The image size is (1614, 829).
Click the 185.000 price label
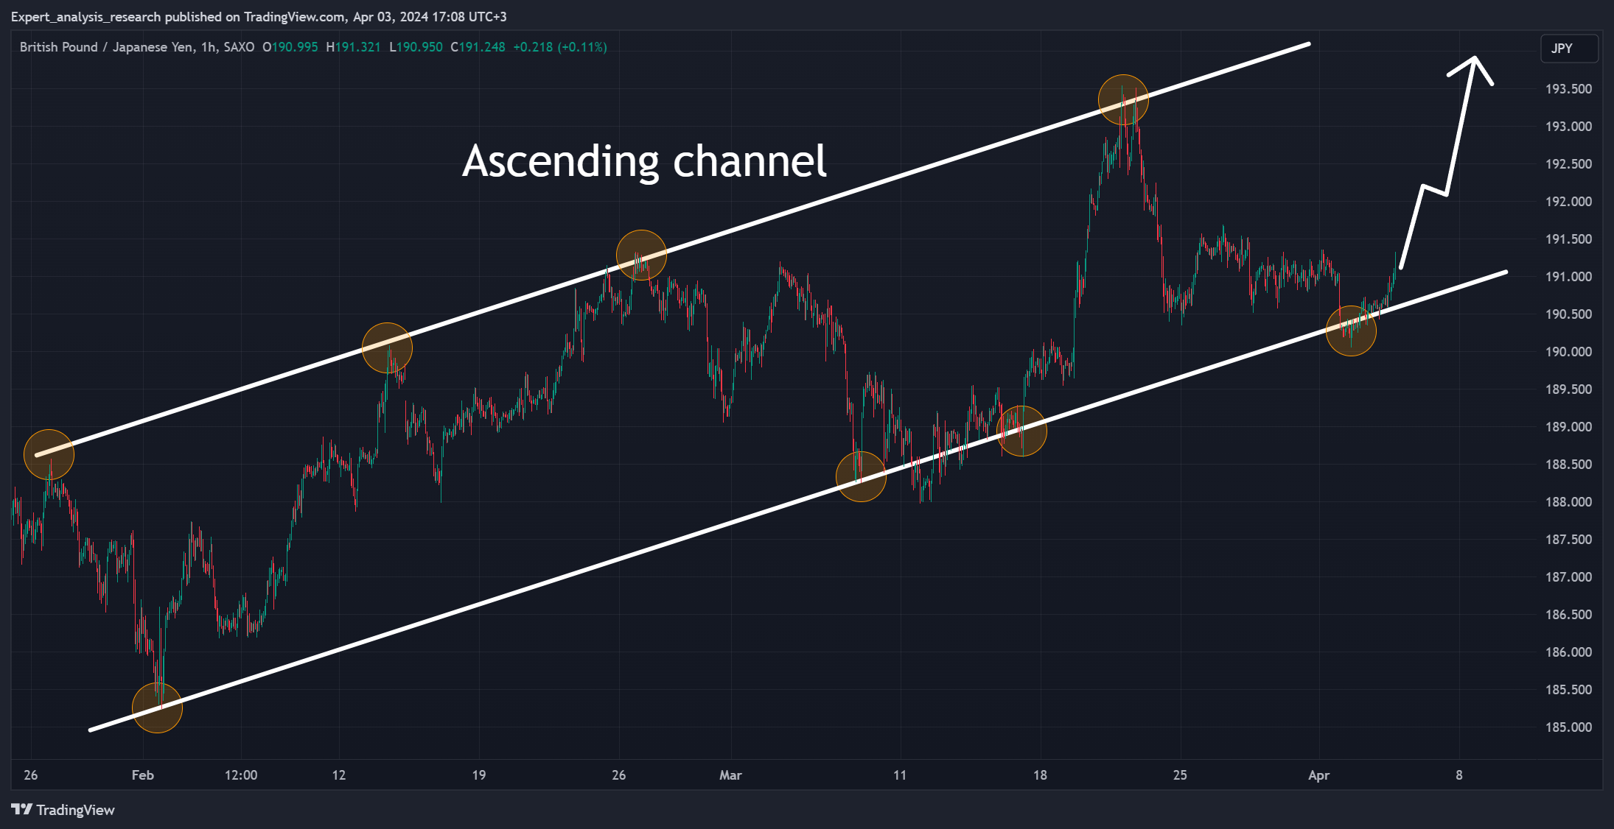point(1568,727)
